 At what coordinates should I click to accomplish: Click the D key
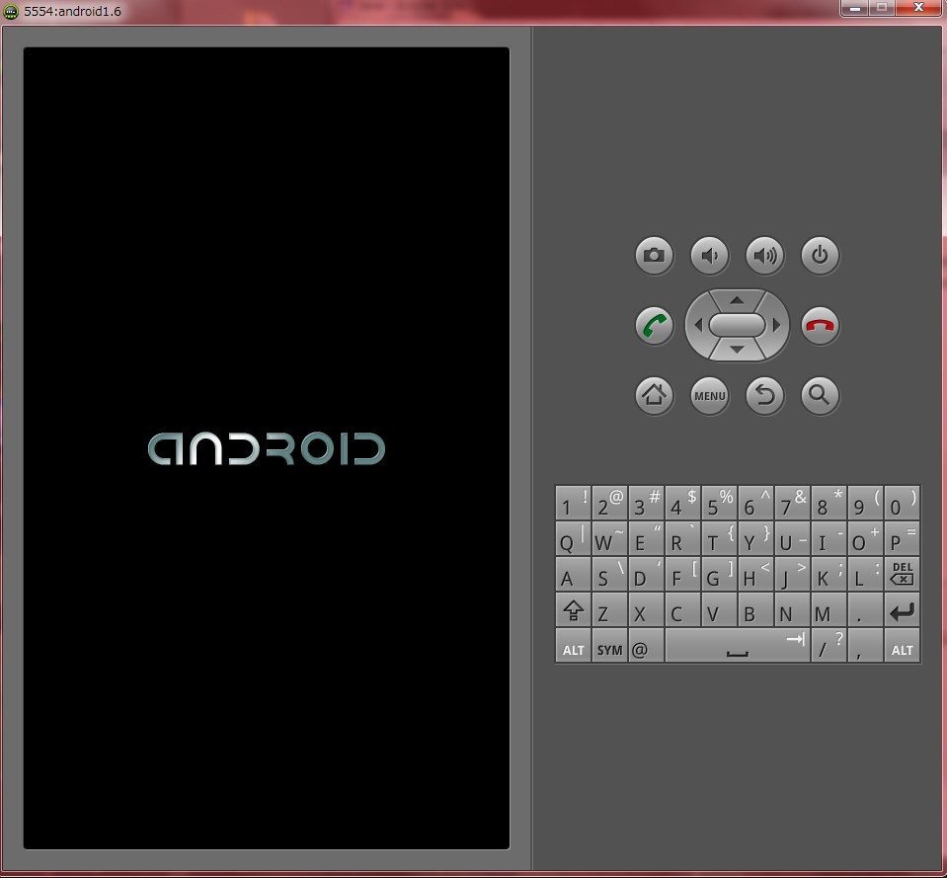click(x=646, y=574)
